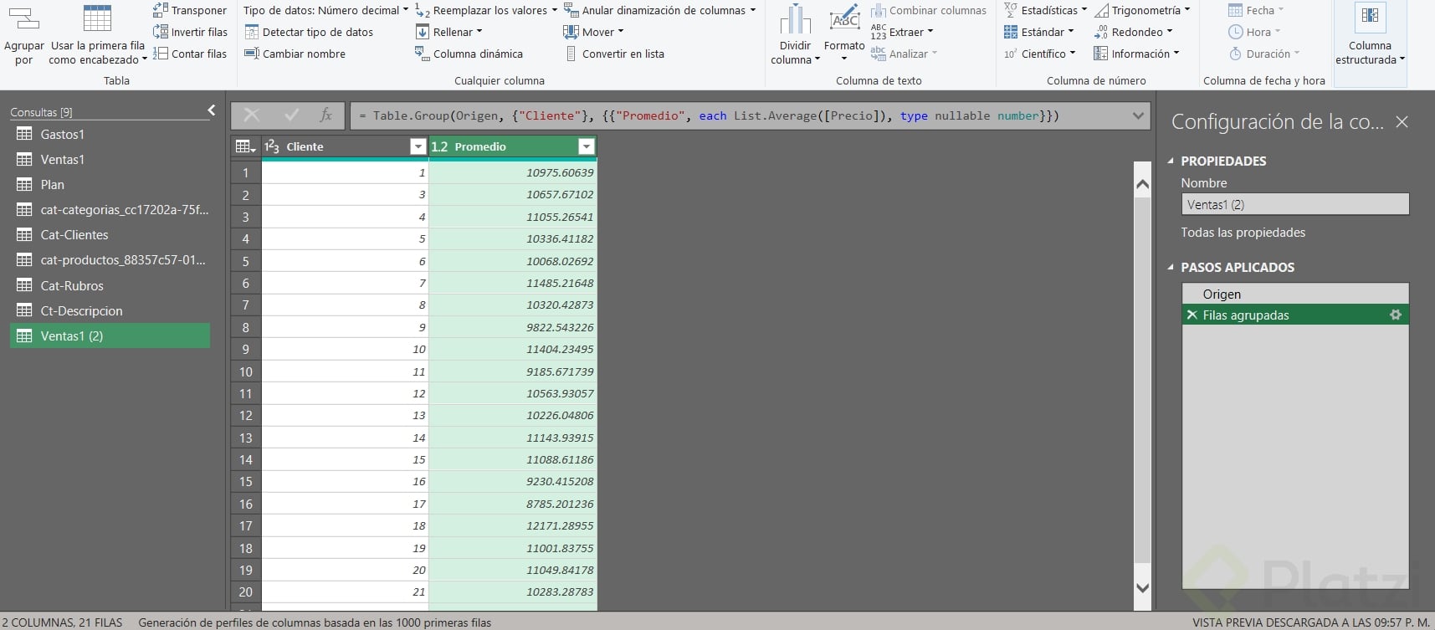The height and width of the screenshot is (630, 1435).
Task: Open the Extraer dropdown
Action: click(902, 32)
